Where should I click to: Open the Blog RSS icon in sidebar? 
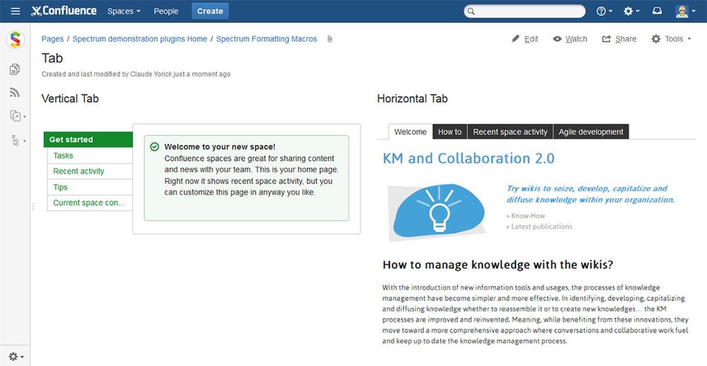(x=15, y=93)
